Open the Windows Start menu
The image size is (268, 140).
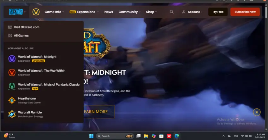[x=91, y=136]
